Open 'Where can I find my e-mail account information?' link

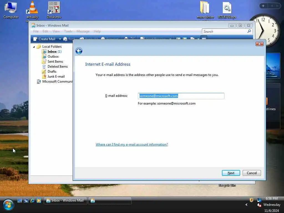[132, 144]
